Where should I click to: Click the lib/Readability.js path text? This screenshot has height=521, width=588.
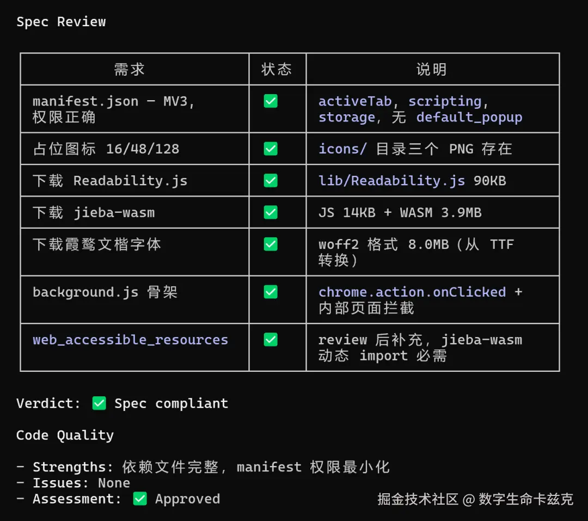391,181
